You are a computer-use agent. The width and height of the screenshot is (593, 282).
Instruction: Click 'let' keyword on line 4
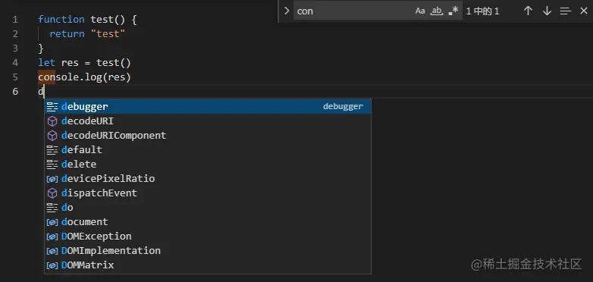(46, 62)
